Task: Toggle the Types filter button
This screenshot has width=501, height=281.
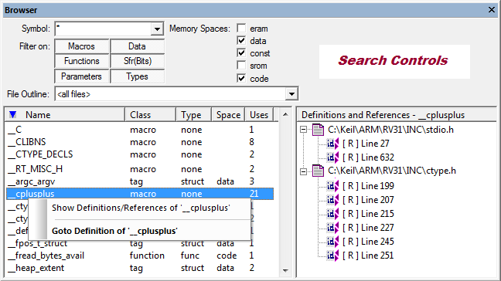Action: (x=137, y=76)
